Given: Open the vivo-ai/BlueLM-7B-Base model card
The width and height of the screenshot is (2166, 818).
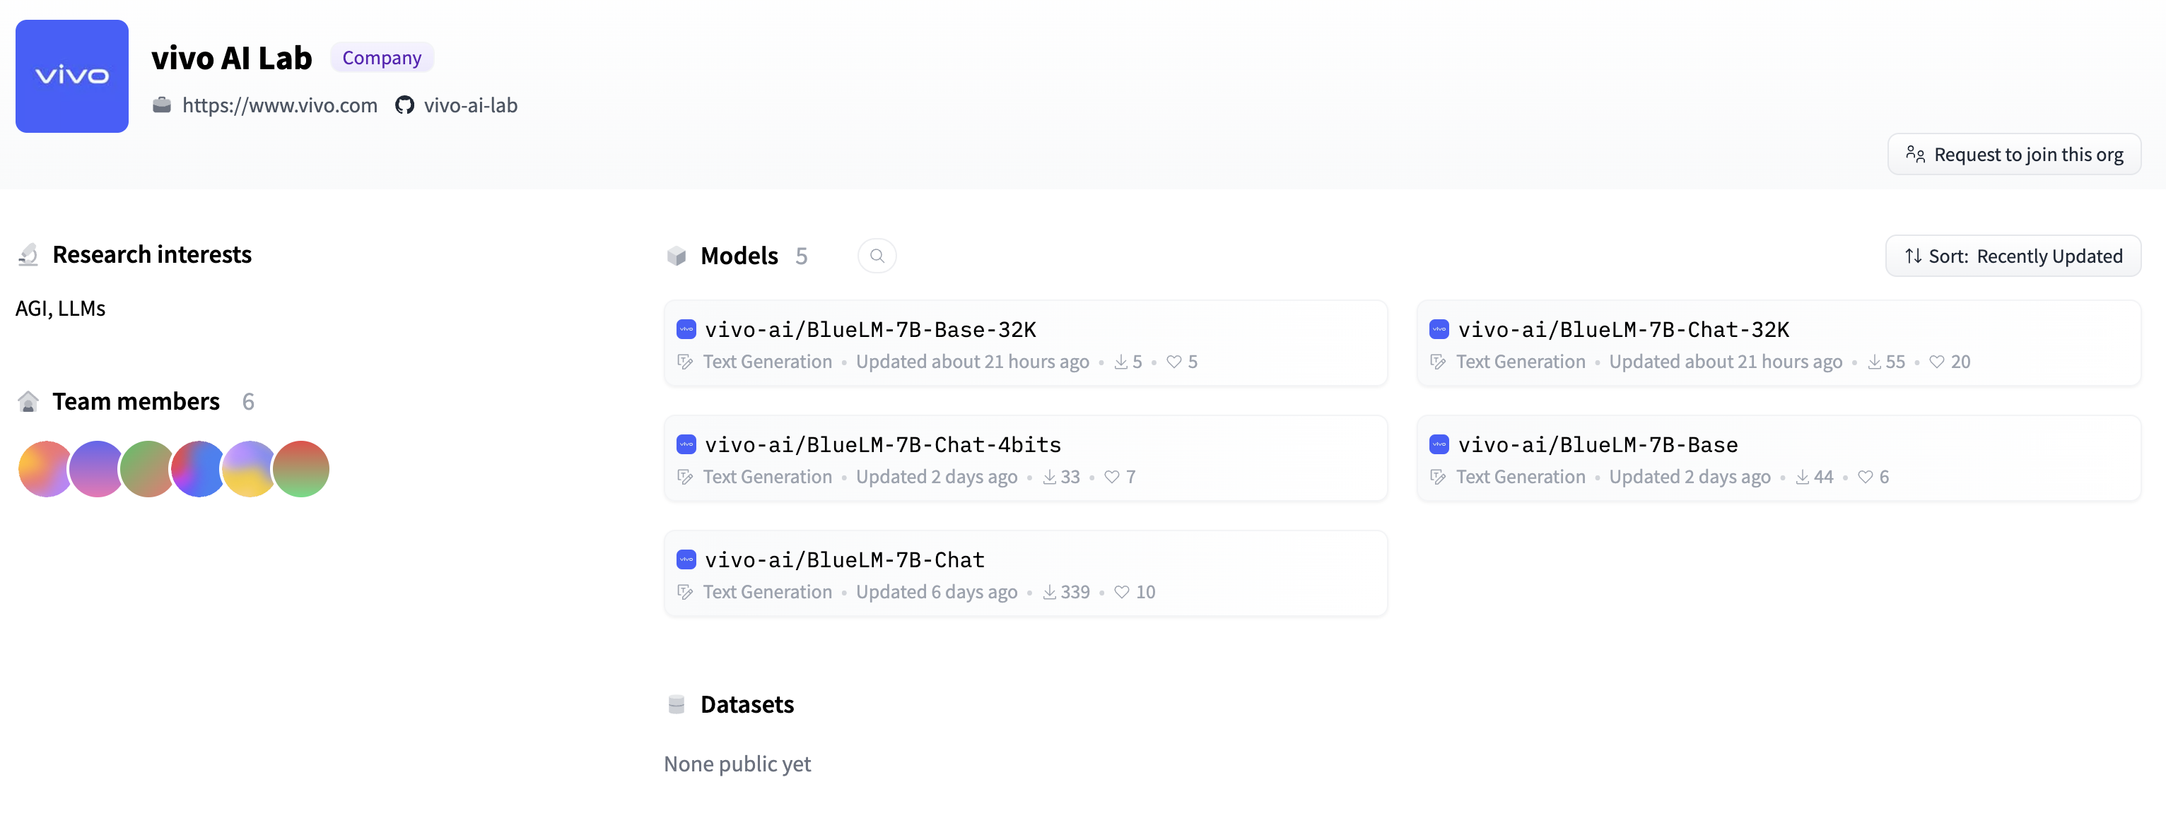Looking at the screenshot, I should coord(1597,445).
